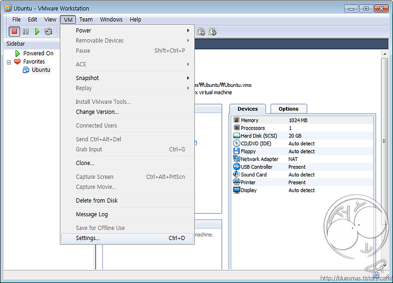Click the green Power On toolbar icon
This screenshot has height=283, width=393.
click(37, 32)
